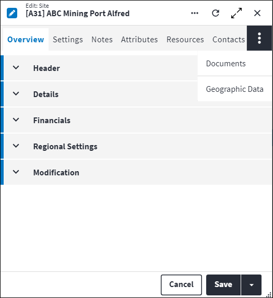Select Geographic Data from the overflow menu
The height and width of the screenshot is (298, 273).
pyautogui.click(x=235, y=89)
